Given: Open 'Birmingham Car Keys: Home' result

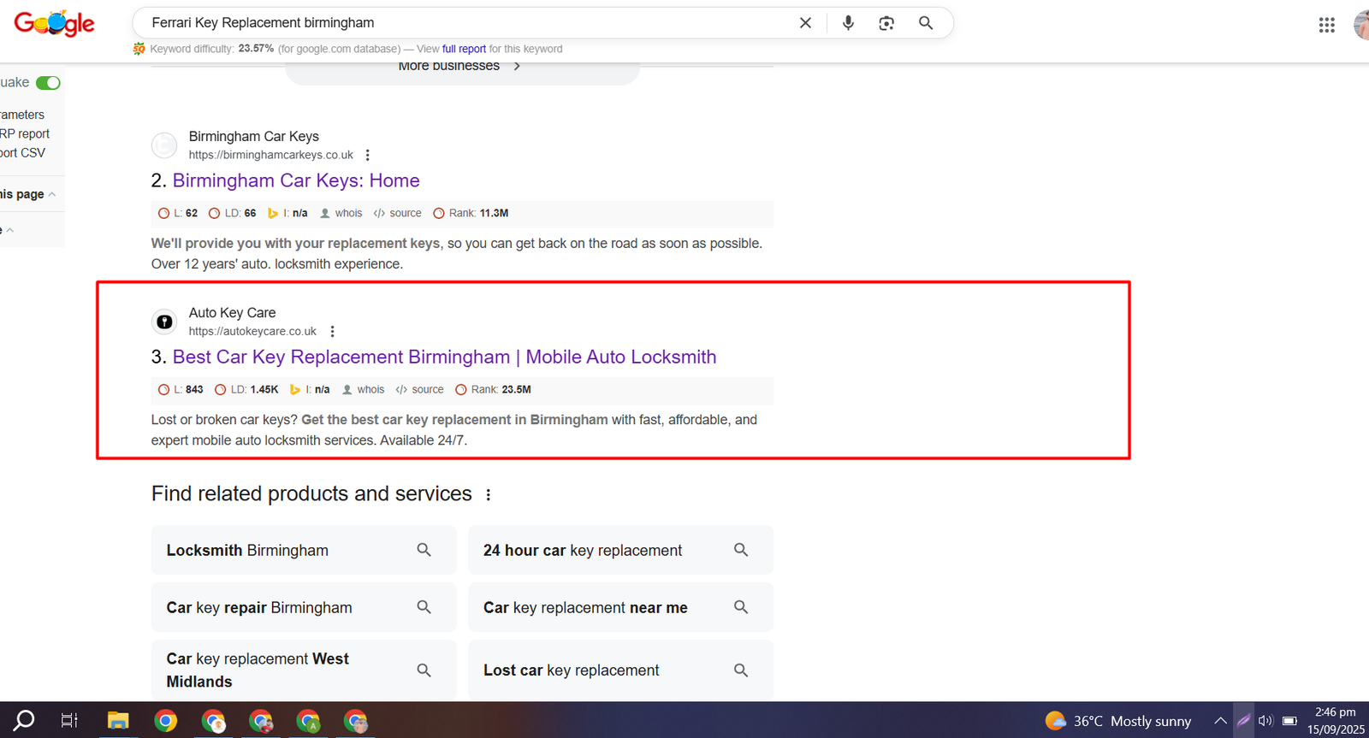Looking at the screenshot, I should tap(296, 180).
